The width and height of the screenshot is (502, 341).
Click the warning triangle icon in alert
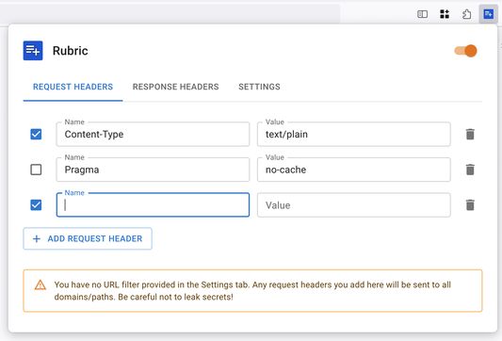(x=40, y=284)
